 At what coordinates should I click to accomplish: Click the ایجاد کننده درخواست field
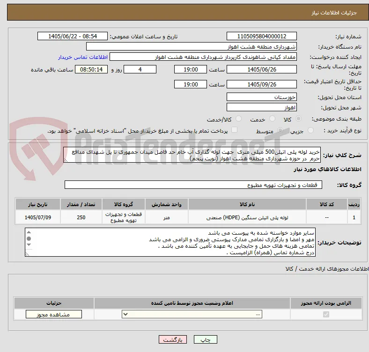click(x=203, y=57)
